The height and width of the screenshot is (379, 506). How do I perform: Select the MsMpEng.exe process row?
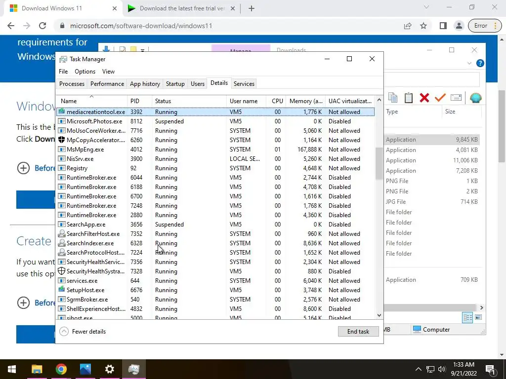pyautogui.click(x=215, y=149)
